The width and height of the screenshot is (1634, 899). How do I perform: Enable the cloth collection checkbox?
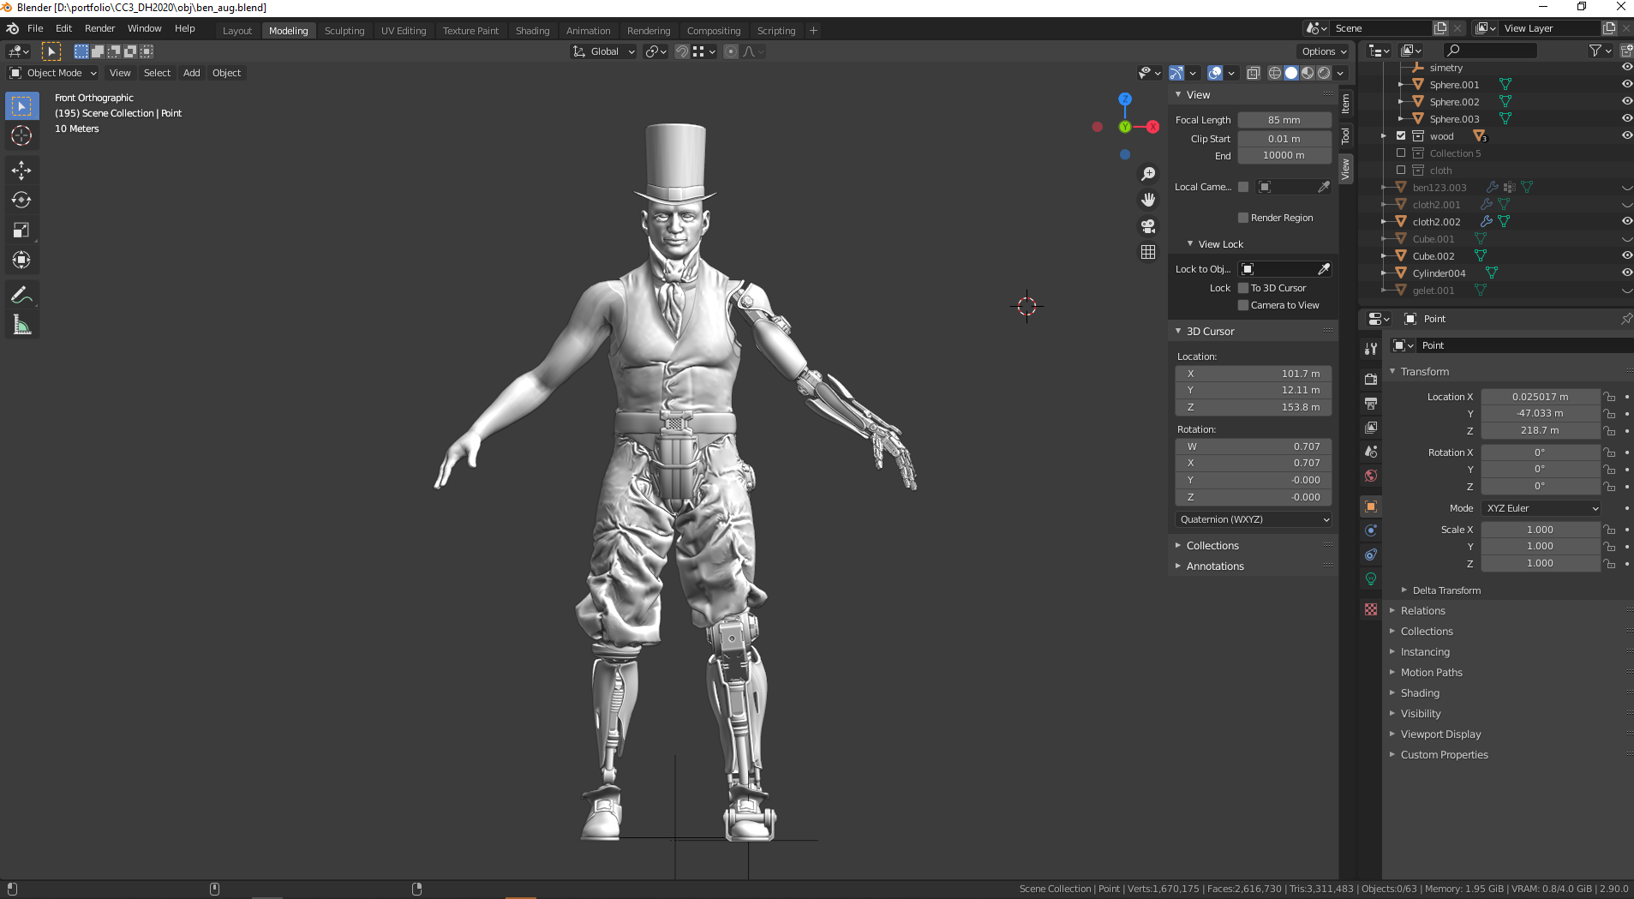coord(1401,170)
